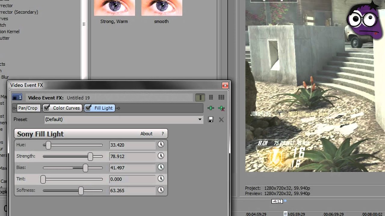Click the animate clock icon for Tint
This screenshot has width=385, height=216.
(x=161, y=179)
